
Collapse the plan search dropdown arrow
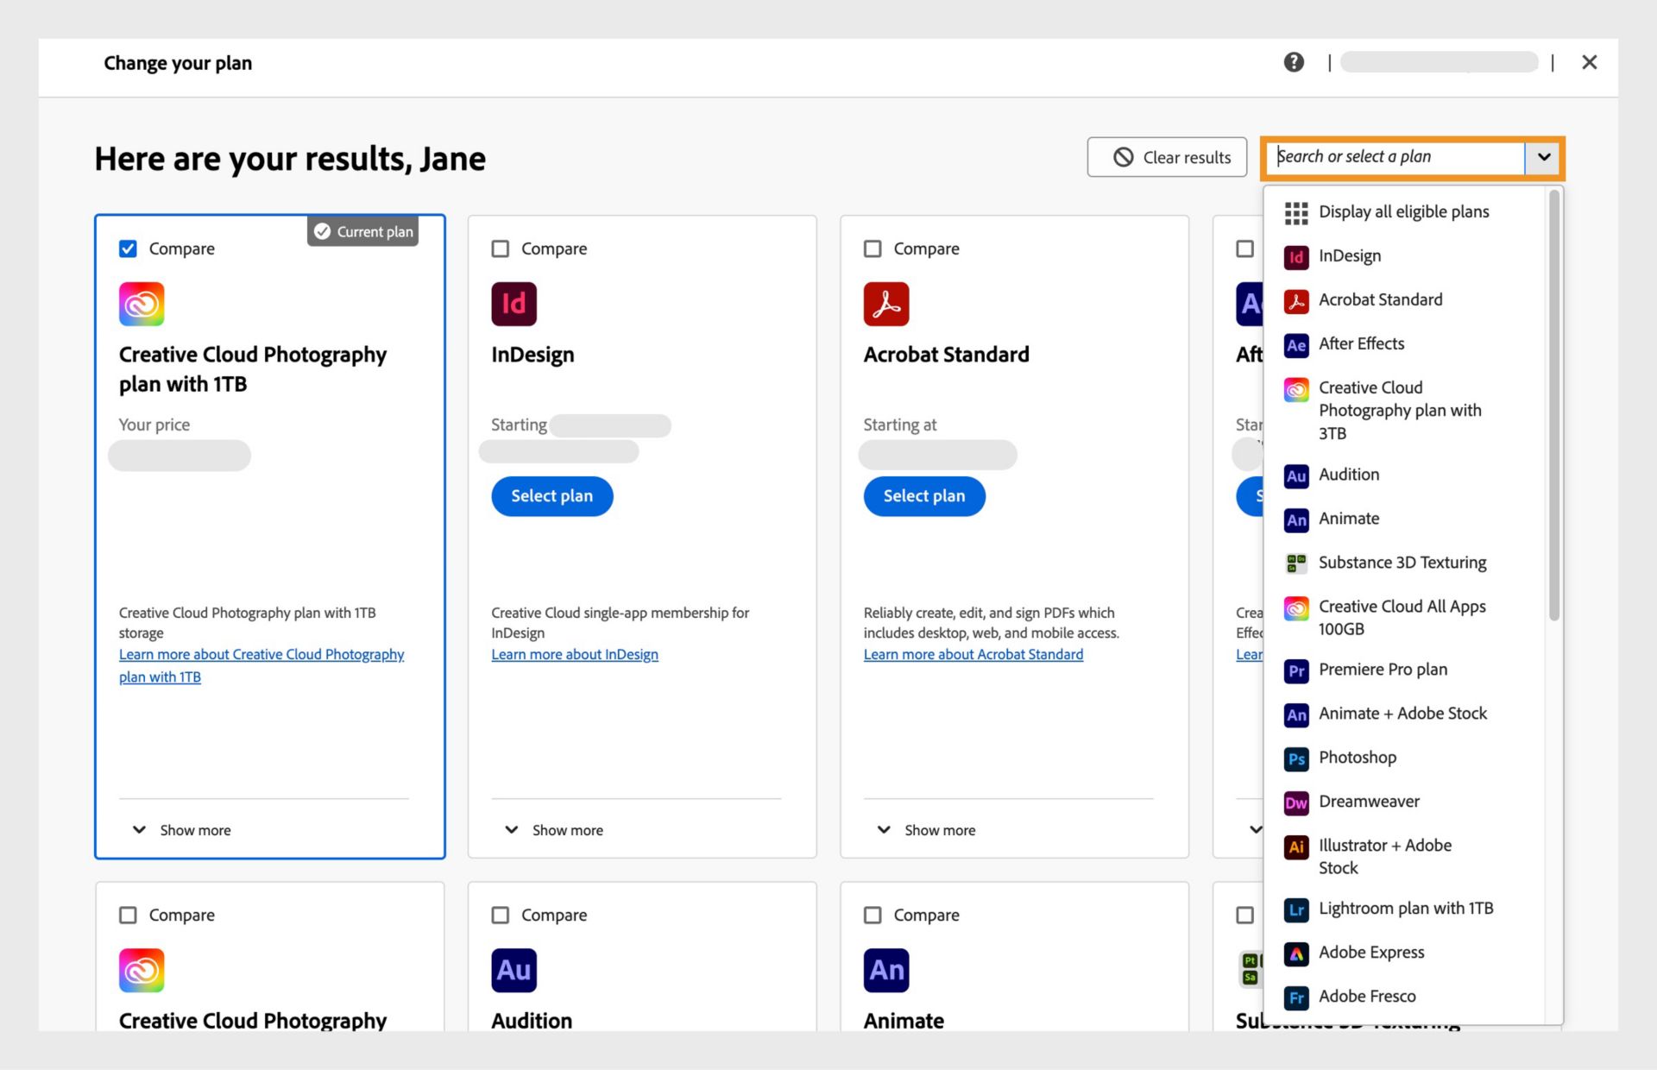(1544, 157)
